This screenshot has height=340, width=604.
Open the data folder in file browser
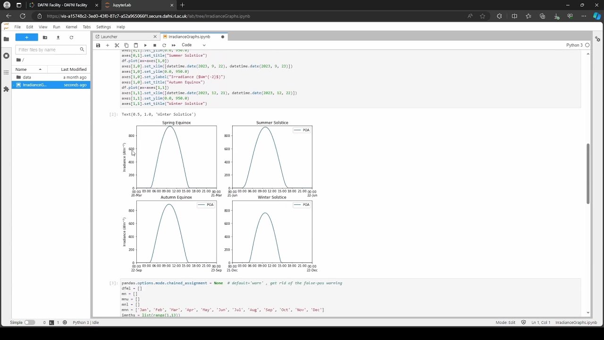(x=51, y=77)
